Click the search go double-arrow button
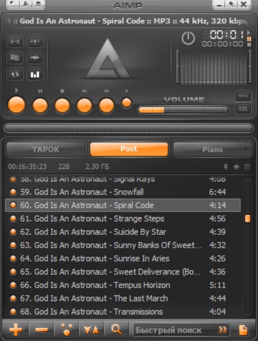The height and width of the screenshot is (341, 258). (223, 330)
